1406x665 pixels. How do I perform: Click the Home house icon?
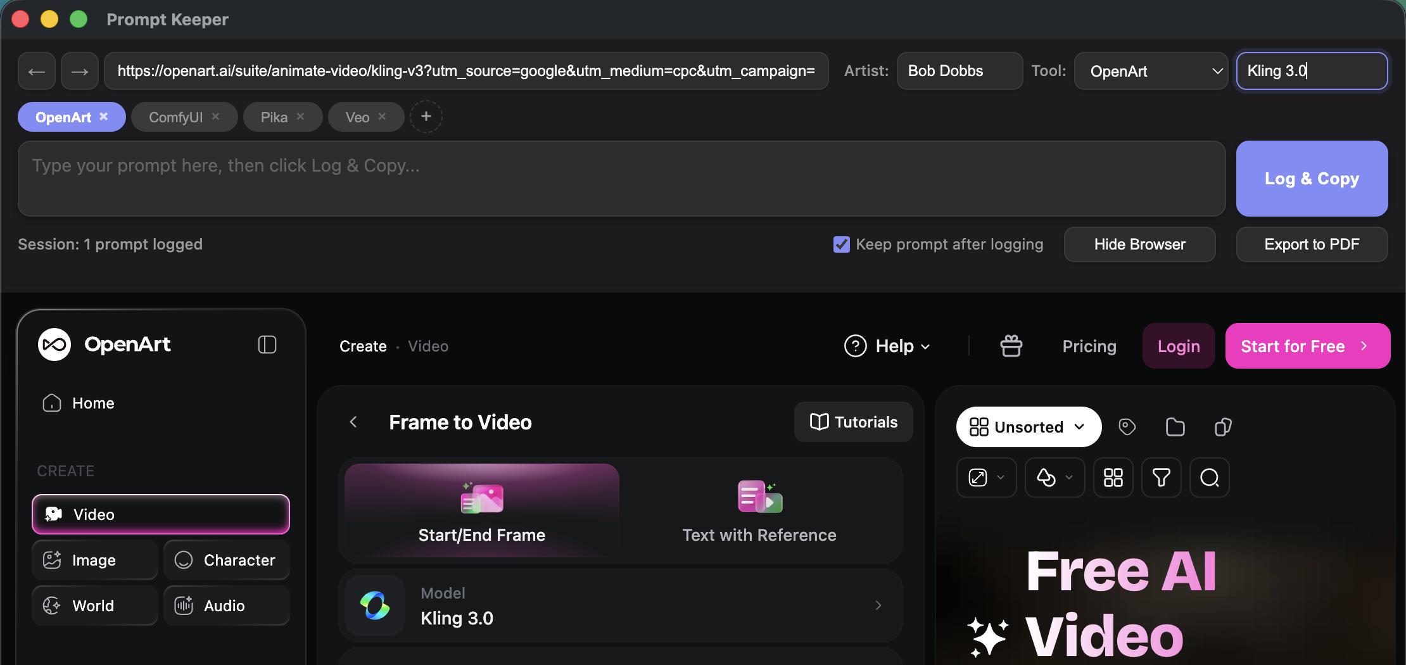click(x=51, y=403)
